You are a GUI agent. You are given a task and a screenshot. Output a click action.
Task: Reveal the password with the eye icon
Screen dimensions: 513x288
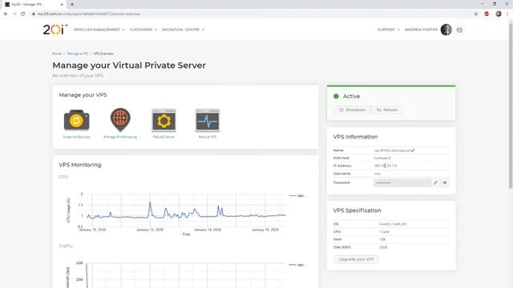point(445,182)
